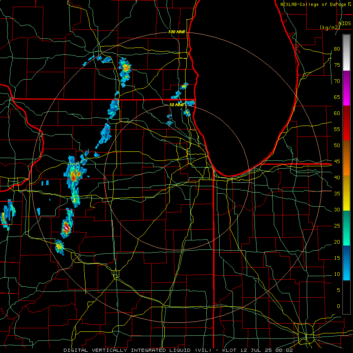The height and width of the screenshot is (353, 353).
Task: Pick the red segment of the color bar
Action: point(346,123)
